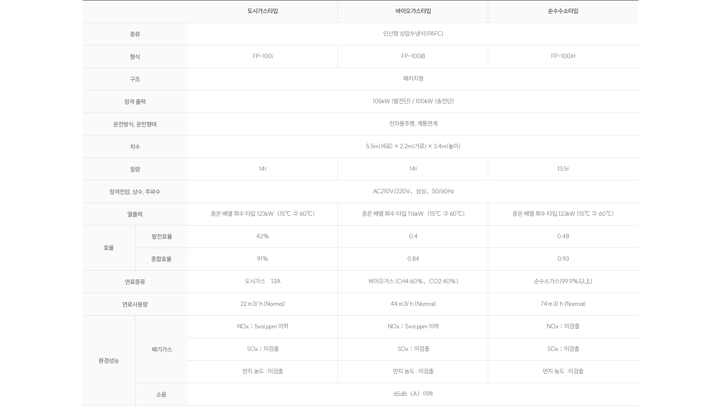Select the FP-100iH model cell

pos(563,56)
